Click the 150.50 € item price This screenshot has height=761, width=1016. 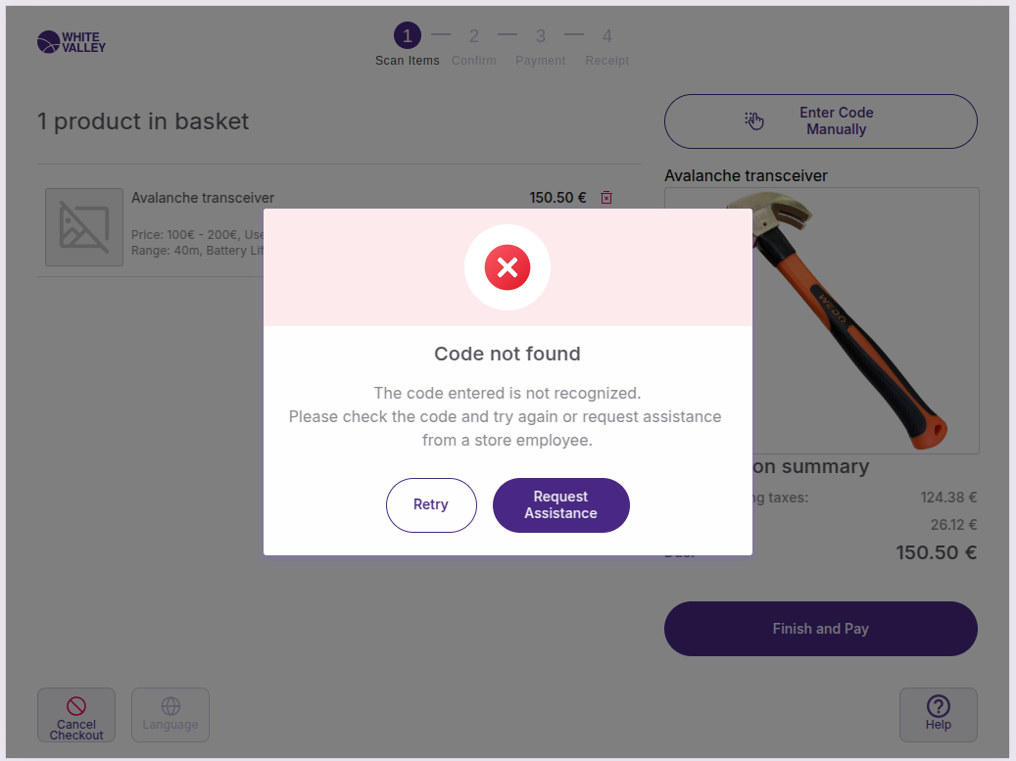557,198
